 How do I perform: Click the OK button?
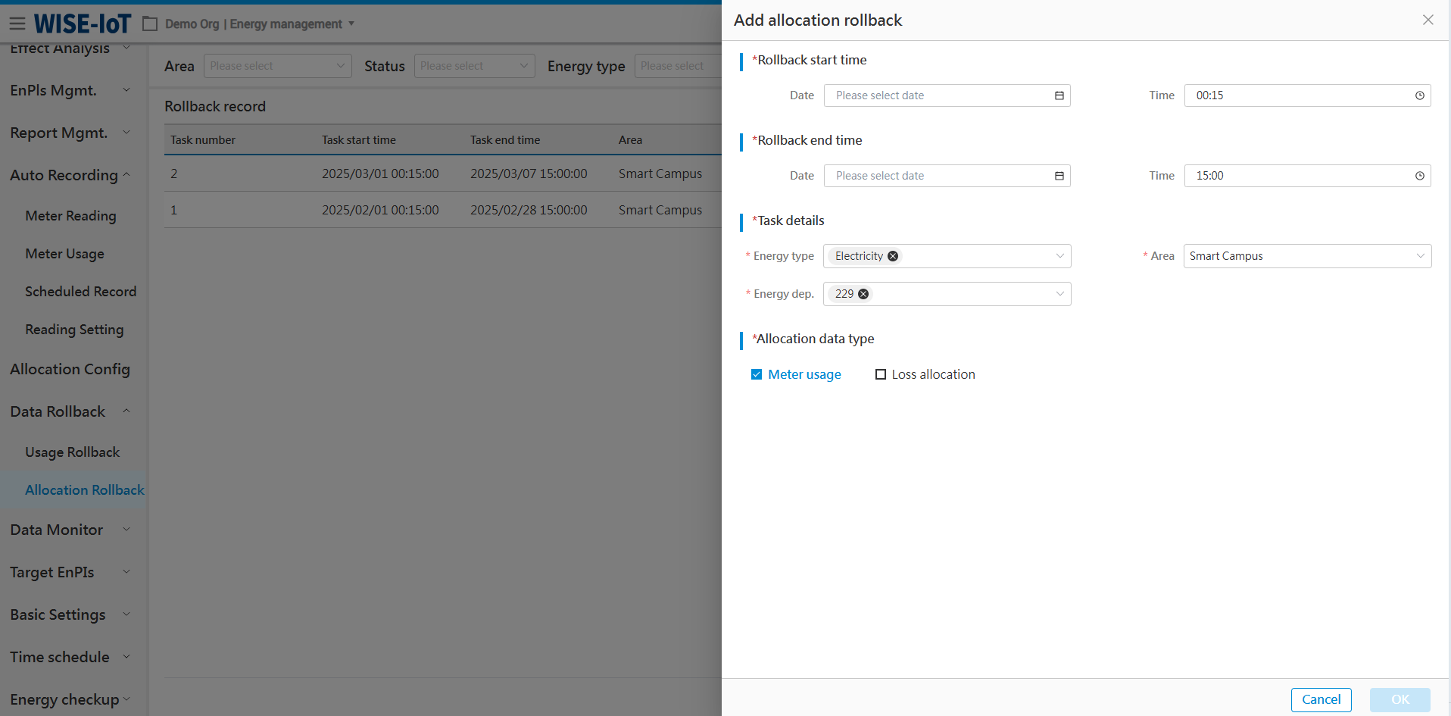[1400, 699]
